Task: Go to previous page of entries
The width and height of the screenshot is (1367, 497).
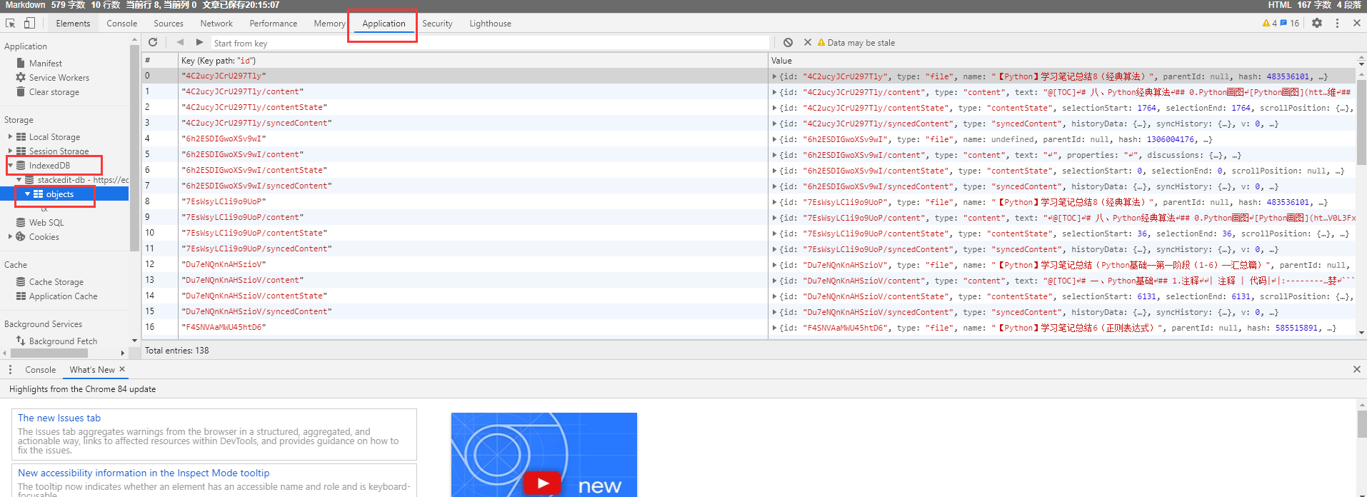Action: coord(180,42)
